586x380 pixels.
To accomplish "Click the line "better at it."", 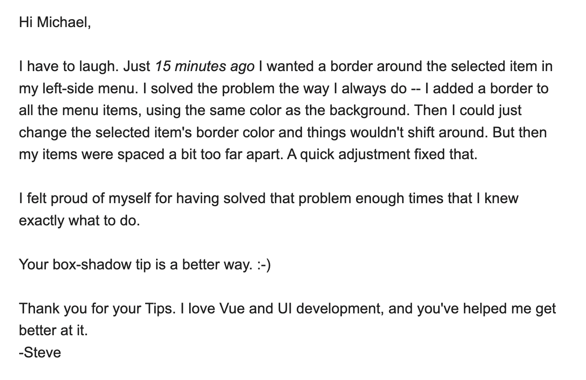I will tap(53, 331).
